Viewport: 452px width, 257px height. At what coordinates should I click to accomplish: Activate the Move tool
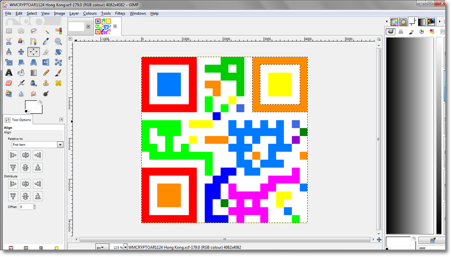(x=21, y=52)
